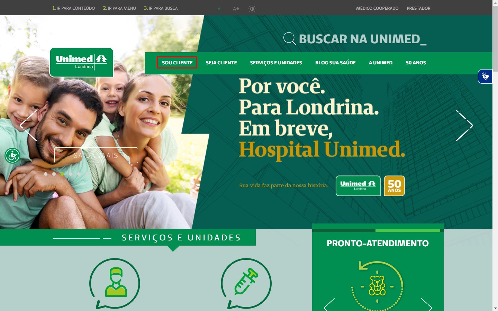This screenshot has width=498, height=311.
Task: Select the active green carousel dot
Action: click(x=62, y=174)
